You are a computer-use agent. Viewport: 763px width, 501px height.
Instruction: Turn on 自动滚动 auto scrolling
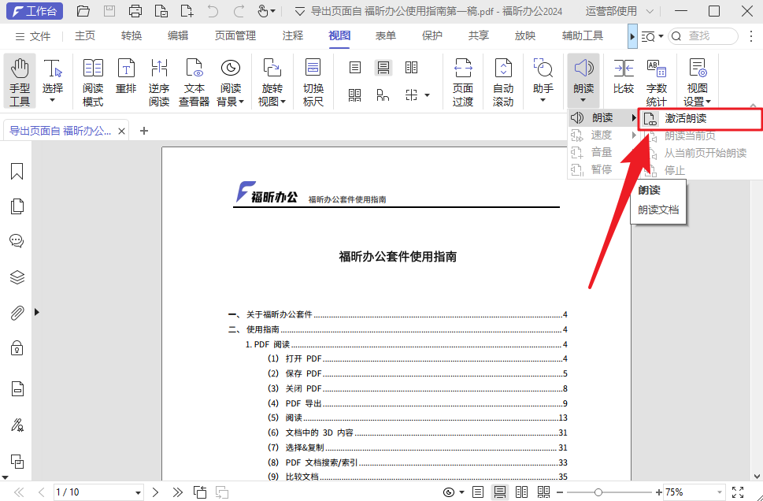tap(503, 79)
